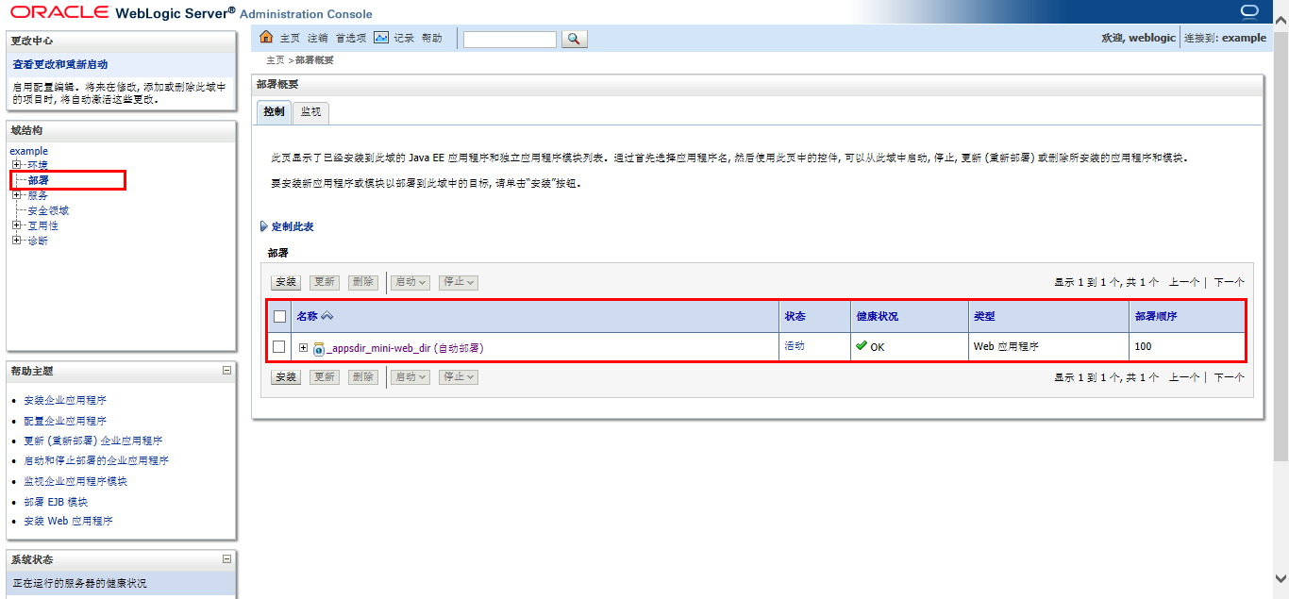Select 安全领域 in the domain tree

click(48, 210)
